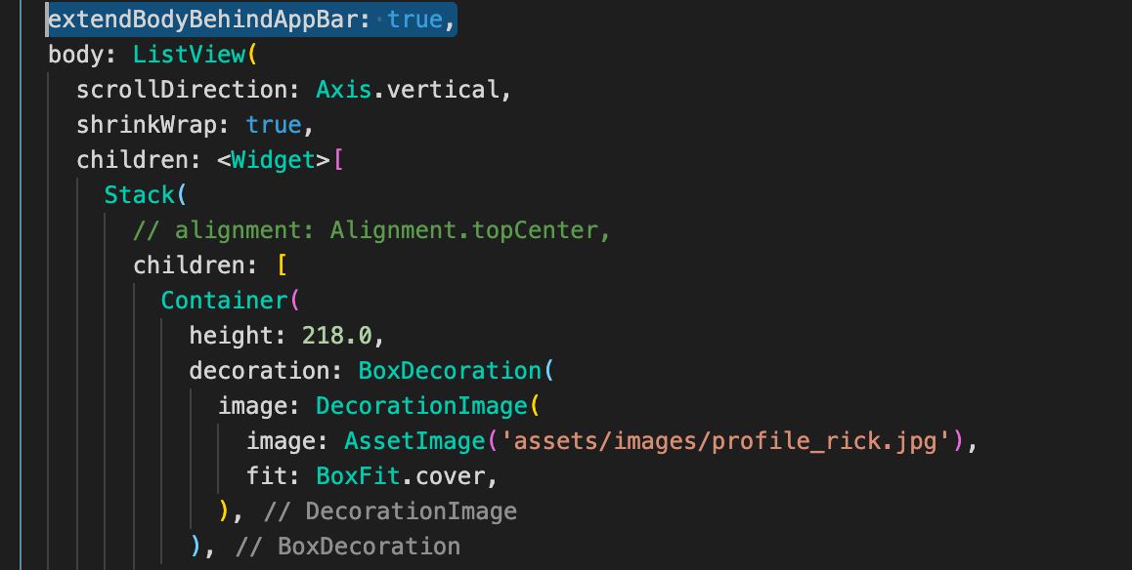Click the fit property name
The width and height of the screenshot is (1132, 570).
[267, 477]
